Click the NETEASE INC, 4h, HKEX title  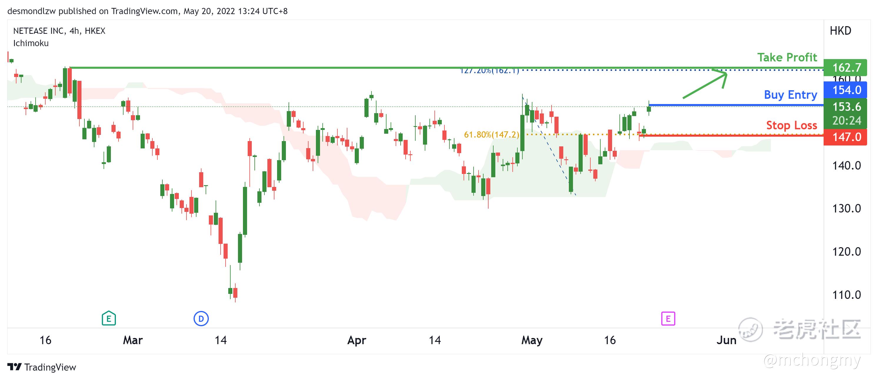tap(59, 31)
